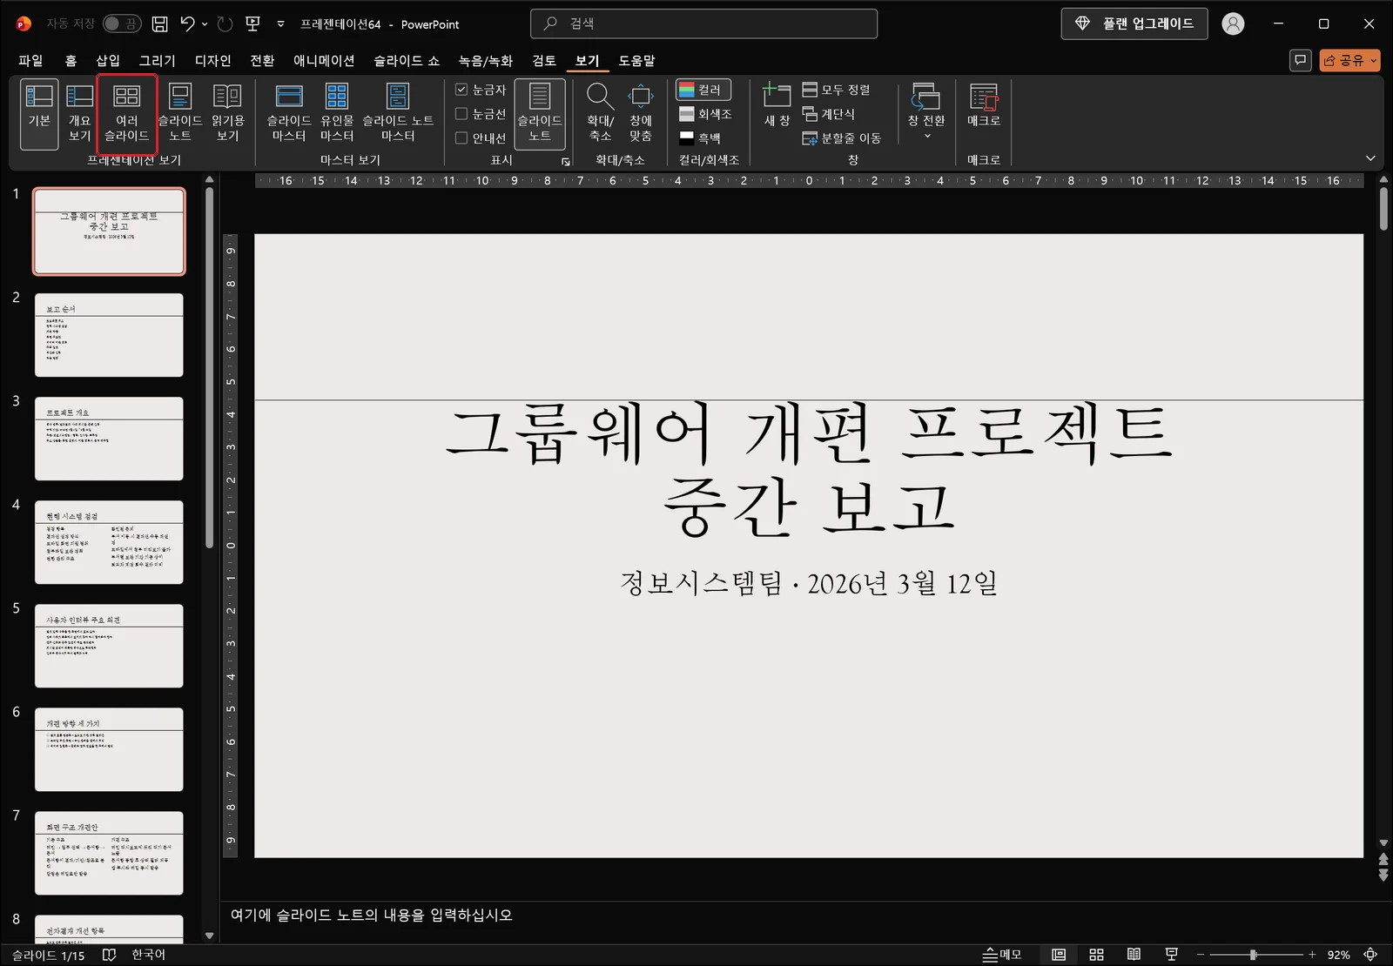The height and width of the screenshot is (966, 1393).
Task: Click 계단식 cascade windows
Action: pyautogui.click(x=829, y=114)
